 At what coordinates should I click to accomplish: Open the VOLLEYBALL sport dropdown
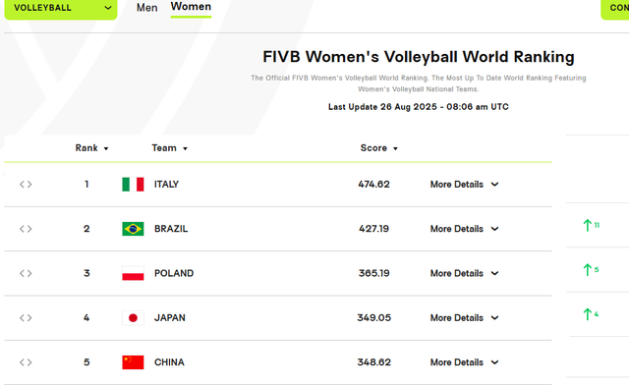(x=61, y=8)
